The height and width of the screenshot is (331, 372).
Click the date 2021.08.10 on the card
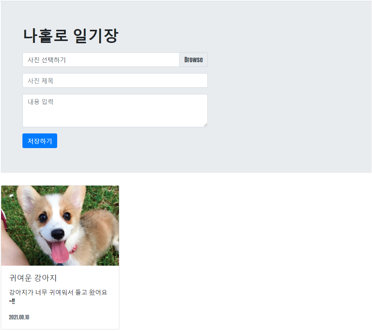click(x=19, y=317)
